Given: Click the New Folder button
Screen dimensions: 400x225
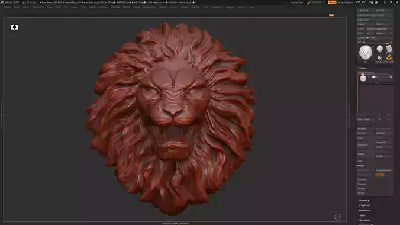Looking at the screenshot, I should (x=366, y=120).
